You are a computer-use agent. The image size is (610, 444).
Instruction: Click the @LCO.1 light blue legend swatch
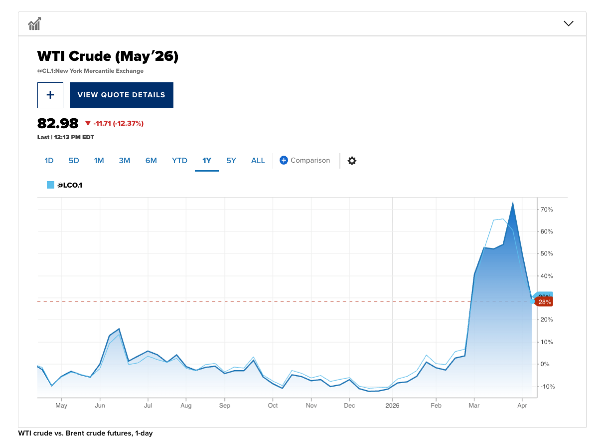(50, 185)
